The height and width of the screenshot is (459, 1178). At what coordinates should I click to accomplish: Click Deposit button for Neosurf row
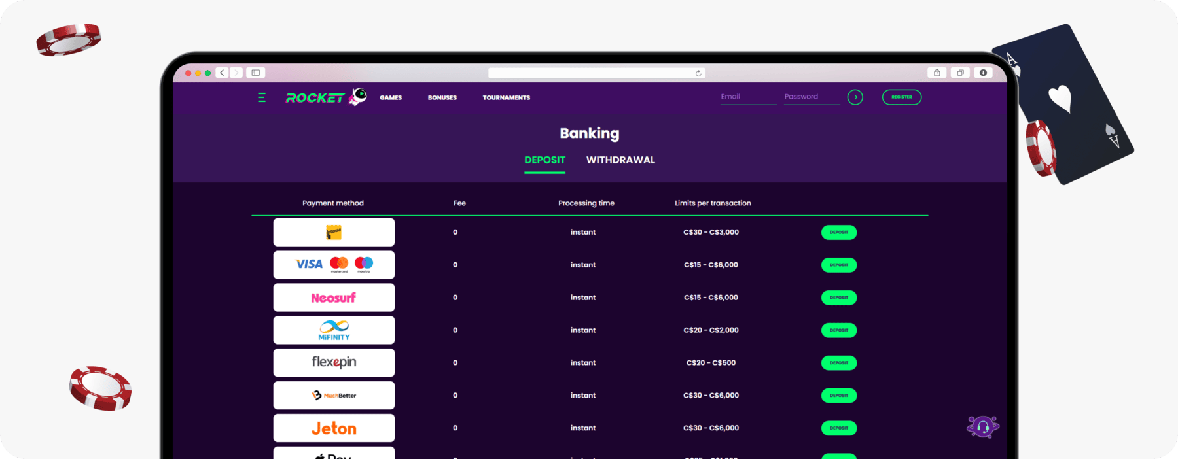pyautogui.click(x=839, y=297)
